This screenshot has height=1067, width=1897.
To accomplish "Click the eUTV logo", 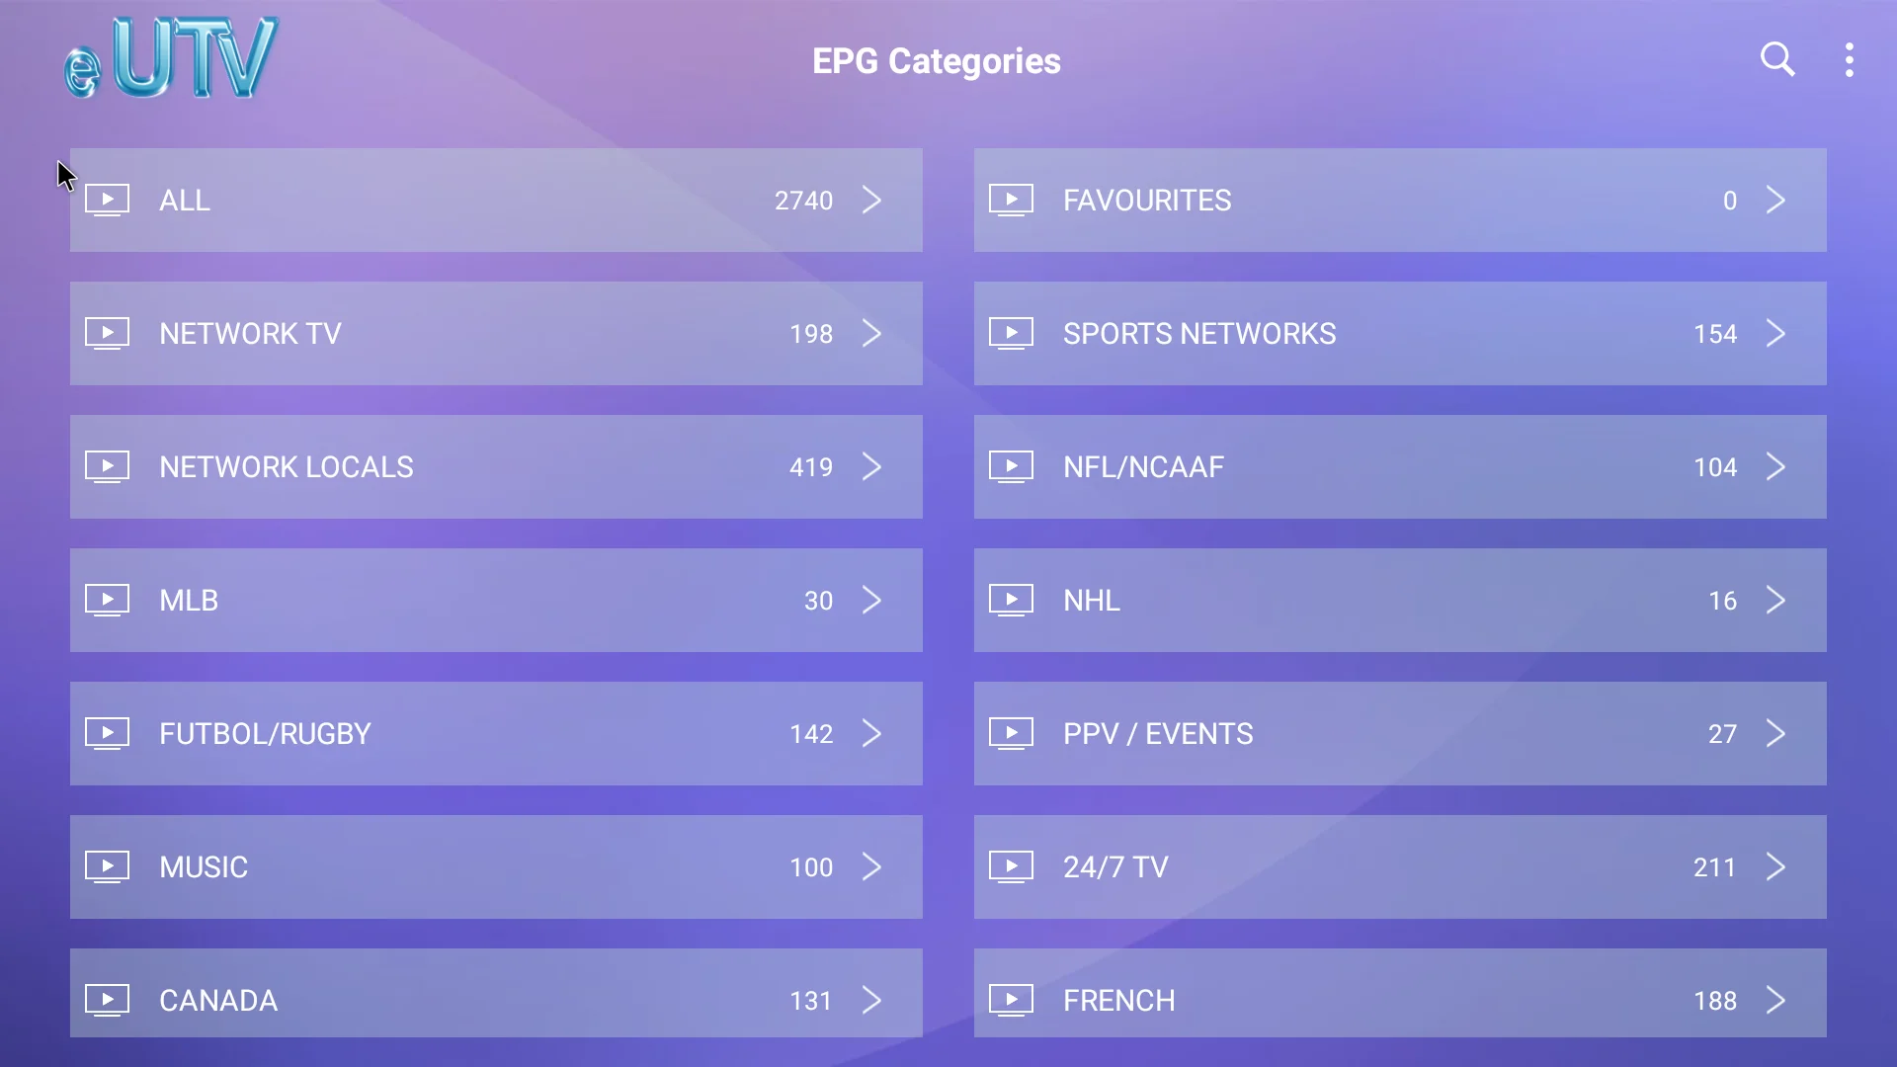I will pos(172,59).
